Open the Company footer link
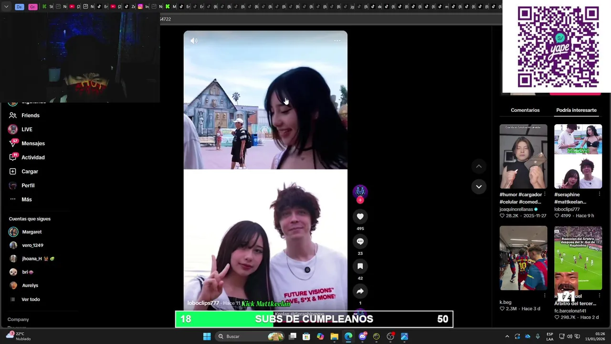The height and width of the screenshot is (344, 611). point(18,319)
